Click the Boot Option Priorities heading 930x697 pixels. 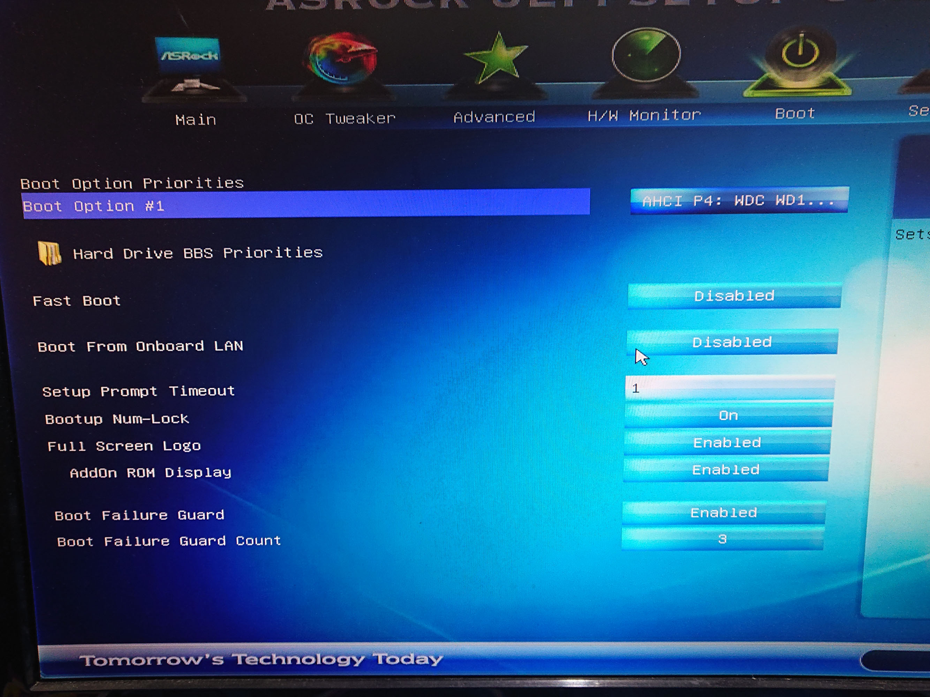(x=132, y=184)
